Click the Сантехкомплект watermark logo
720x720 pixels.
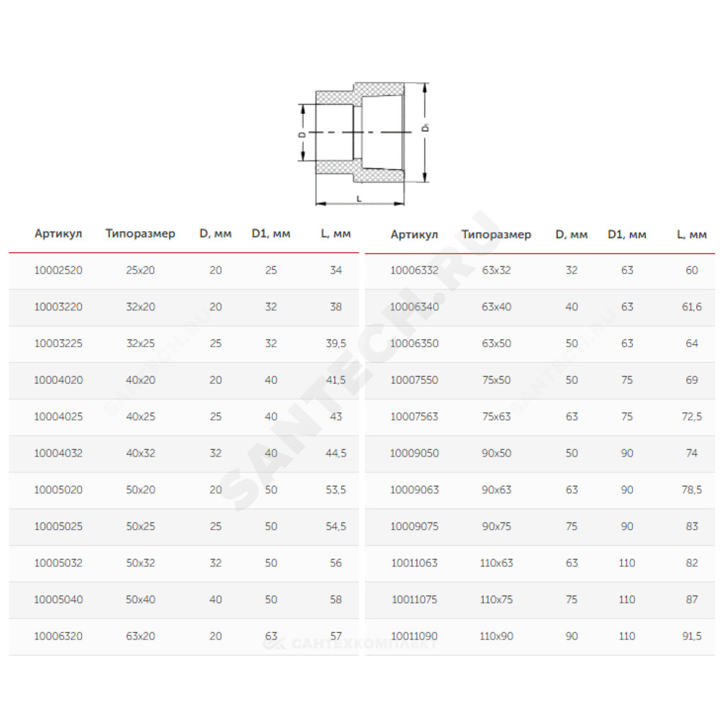350,644
